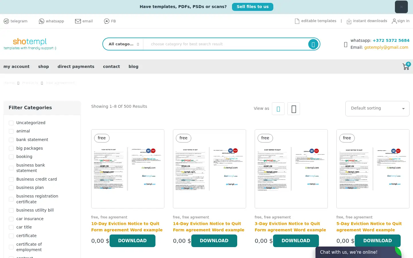Screen dimensions: 413x258
Task: Click the editable templates document icon
Action: [x=297, y=21]
